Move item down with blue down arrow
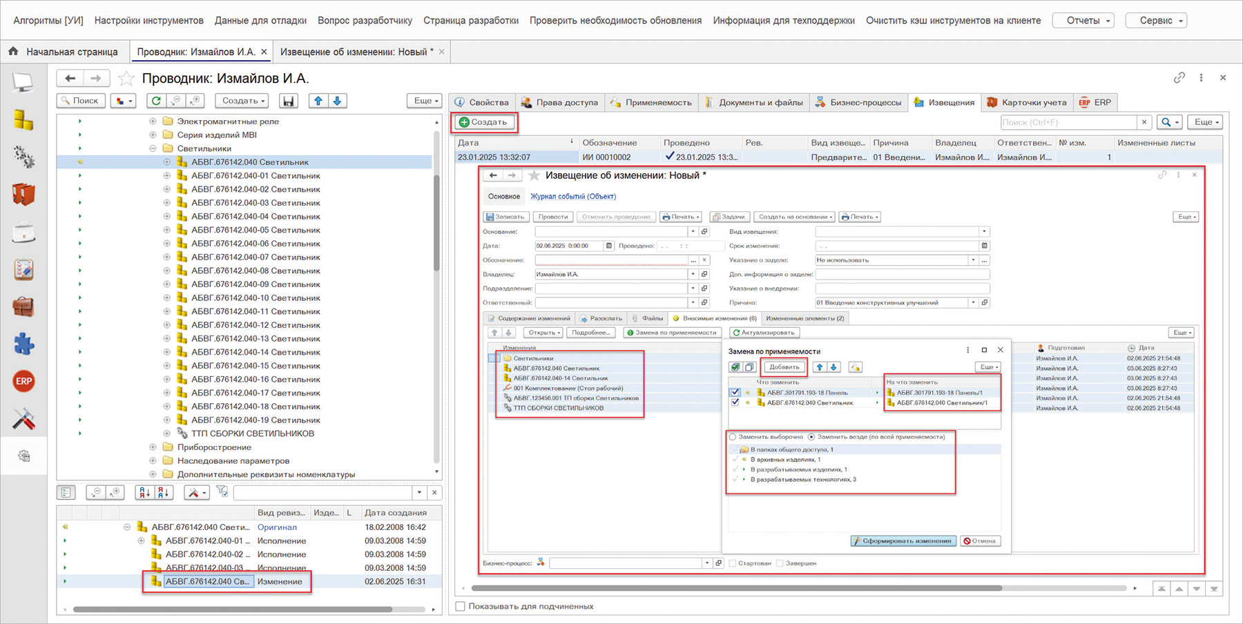This screenshot has width=1243, height=624. click(337, 101)
